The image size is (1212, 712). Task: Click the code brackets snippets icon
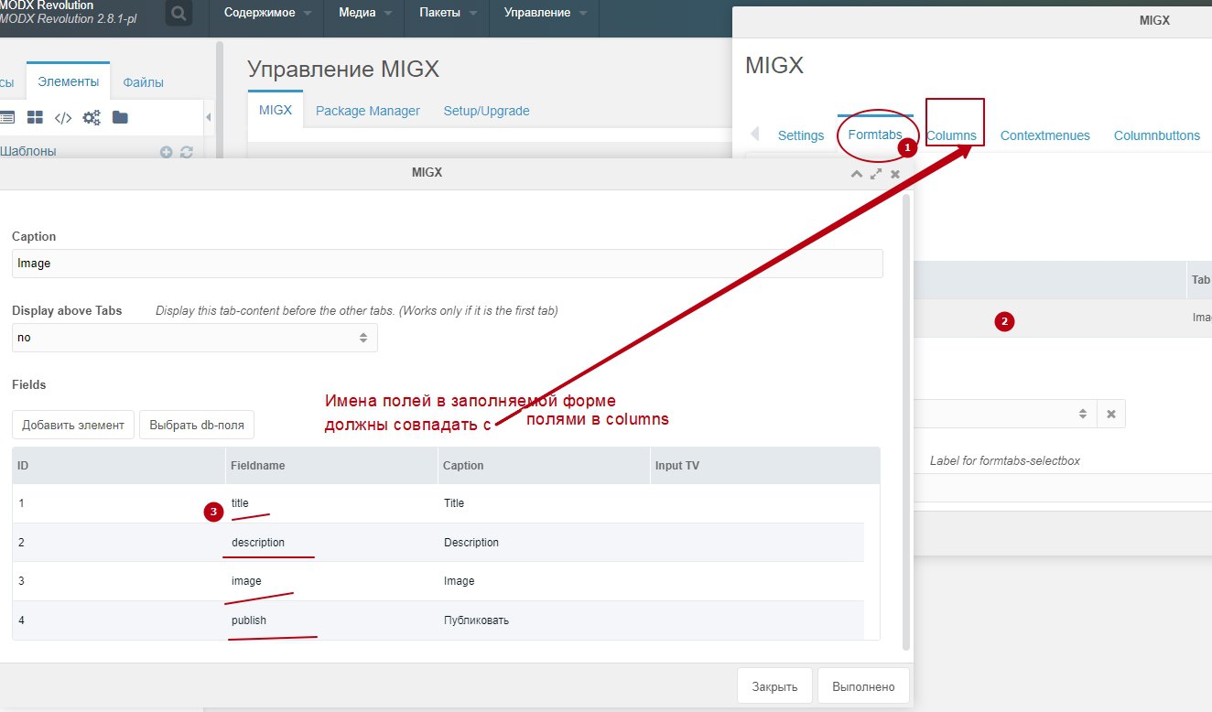(63, 117)
